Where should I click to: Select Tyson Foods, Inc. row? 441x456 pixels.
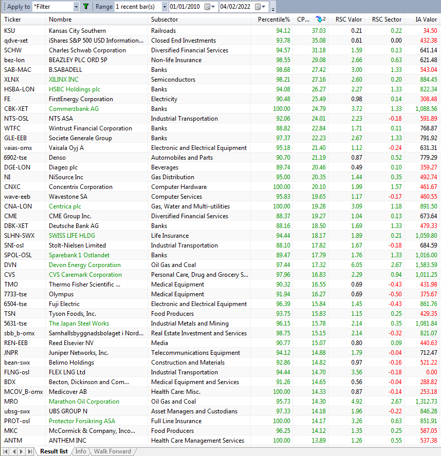pos(220,314)
